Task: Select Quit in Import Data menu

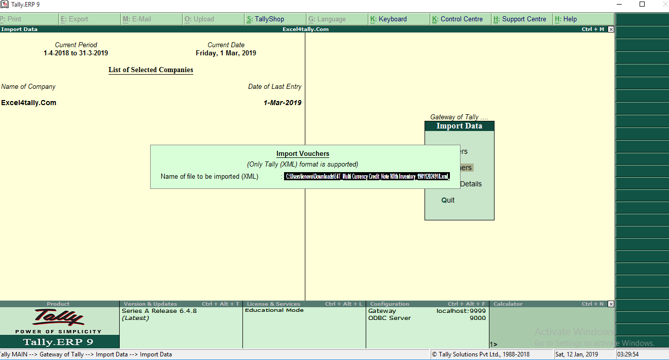Action: click(x=448, y=200)
